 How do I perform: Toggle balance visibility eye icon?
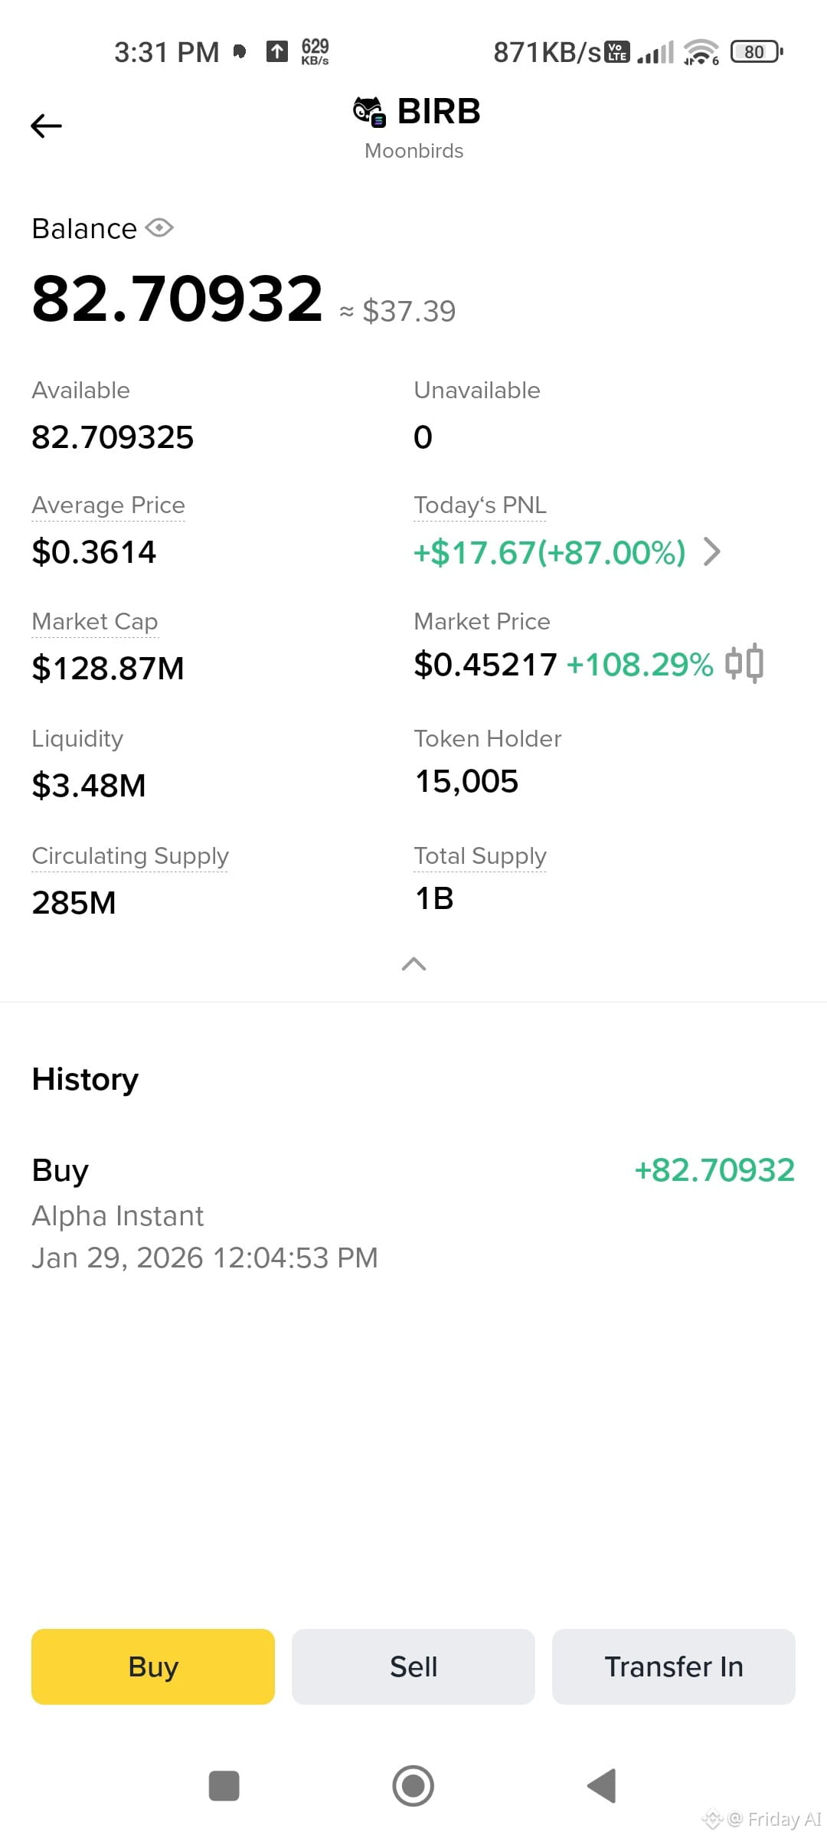159,227
